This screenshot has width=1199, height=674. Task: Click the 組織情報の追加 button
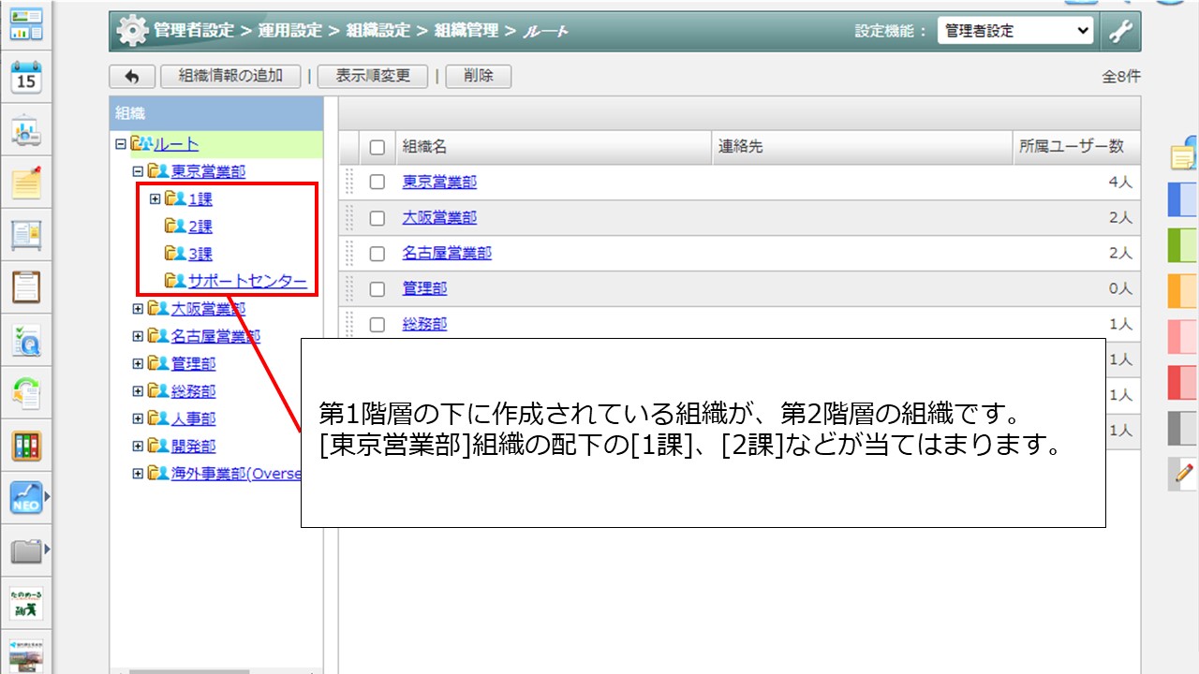click(x=230, y=76)
